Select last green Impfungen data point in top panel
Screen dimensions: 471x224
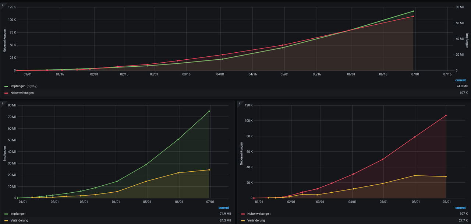click(413, 11)
